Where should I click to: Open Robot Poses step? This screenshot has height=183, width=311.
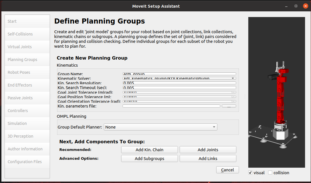pos(27,72)
